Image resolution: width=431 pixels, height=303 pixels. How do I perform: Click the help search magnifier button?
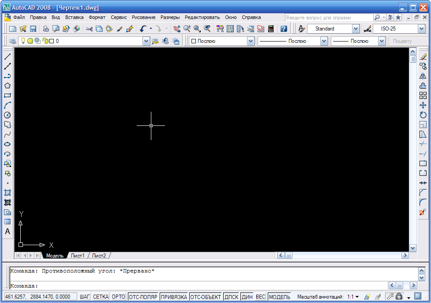point(377,17)
